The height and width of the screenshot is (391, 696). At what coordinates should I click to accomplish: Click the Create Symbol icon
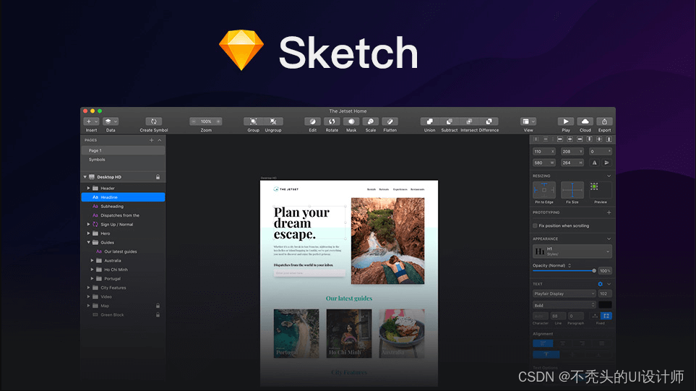153,121
